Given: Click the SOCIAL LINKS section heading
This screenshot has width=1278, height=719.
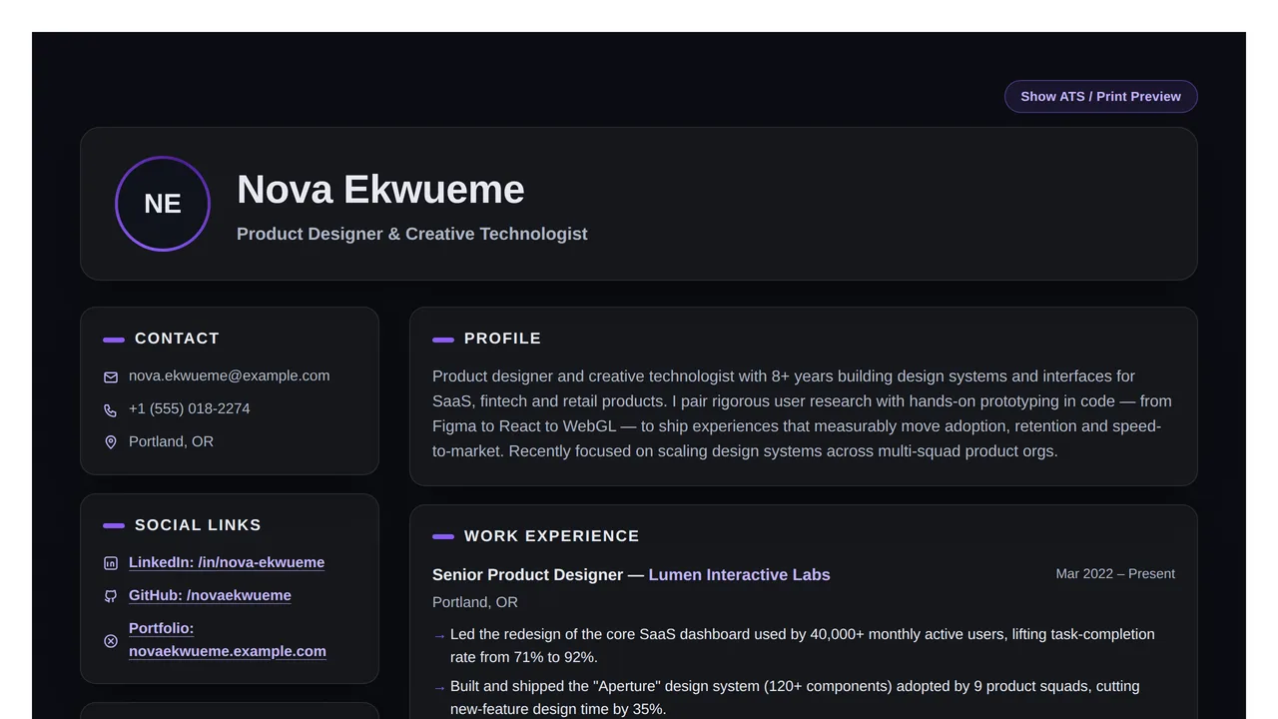Looking at the screenshot, I should click(x=198, y=525).
